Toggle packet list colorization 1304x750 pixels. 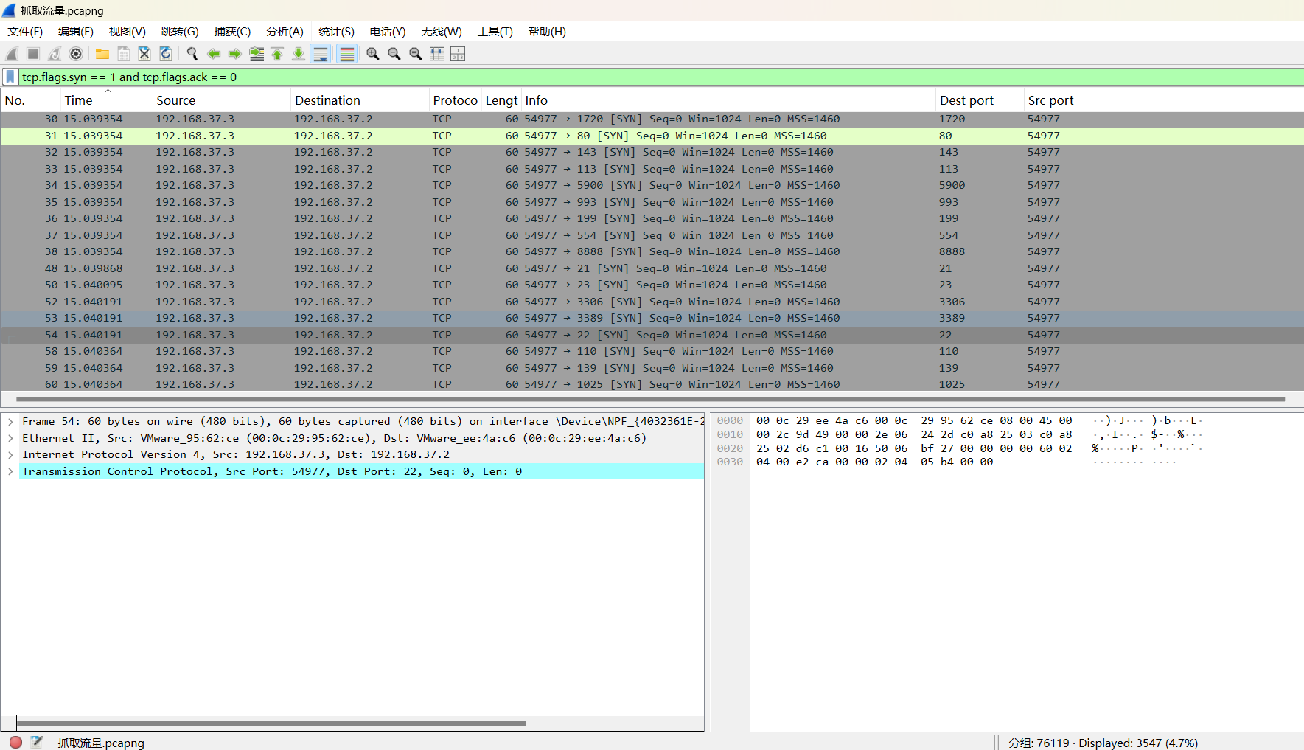coord(346,54)
